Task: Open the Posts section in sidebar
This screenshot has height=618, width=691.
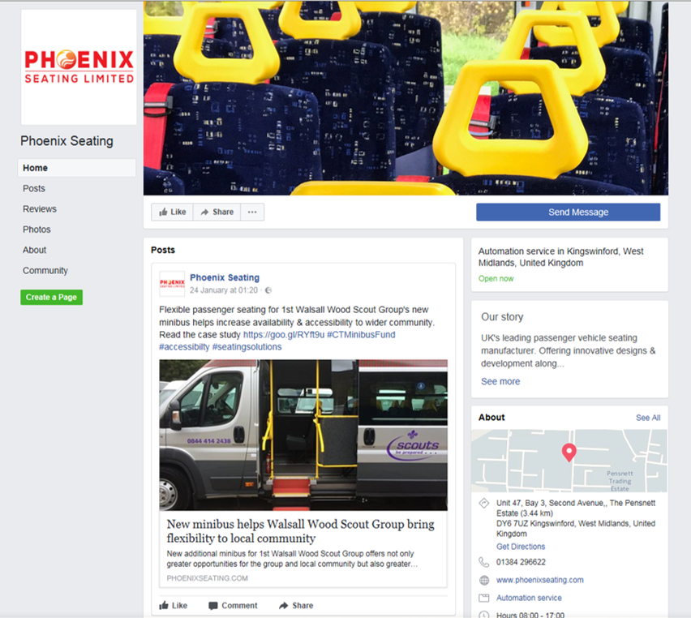Action: coord(34,188)
